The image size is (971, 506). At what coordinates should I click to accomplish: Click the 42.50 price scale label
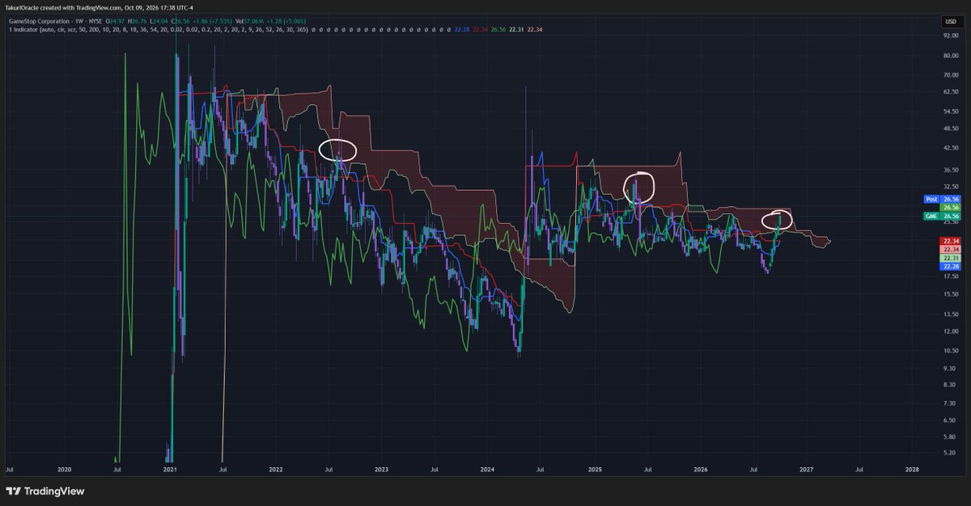[951, 148]
